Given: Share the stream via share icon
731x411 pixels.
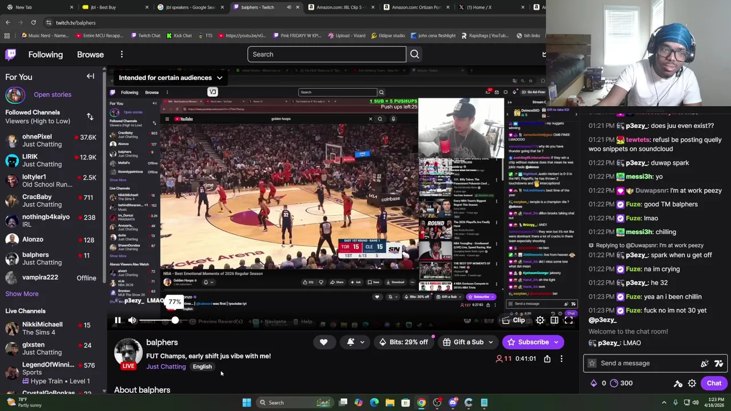Looking at the screenshot, I should (x=547, y=358).
